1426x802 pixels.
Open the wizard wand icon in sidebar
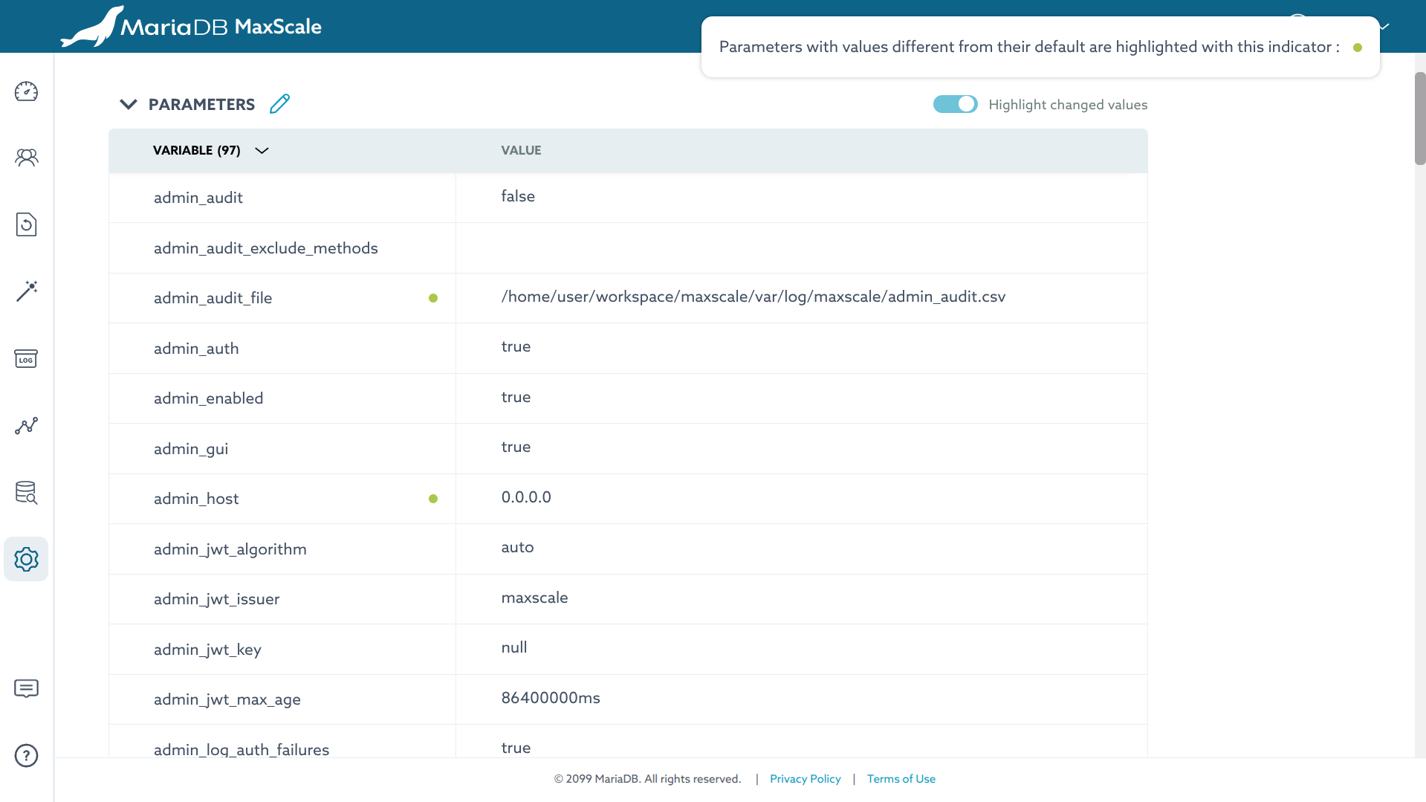[26, 291]
